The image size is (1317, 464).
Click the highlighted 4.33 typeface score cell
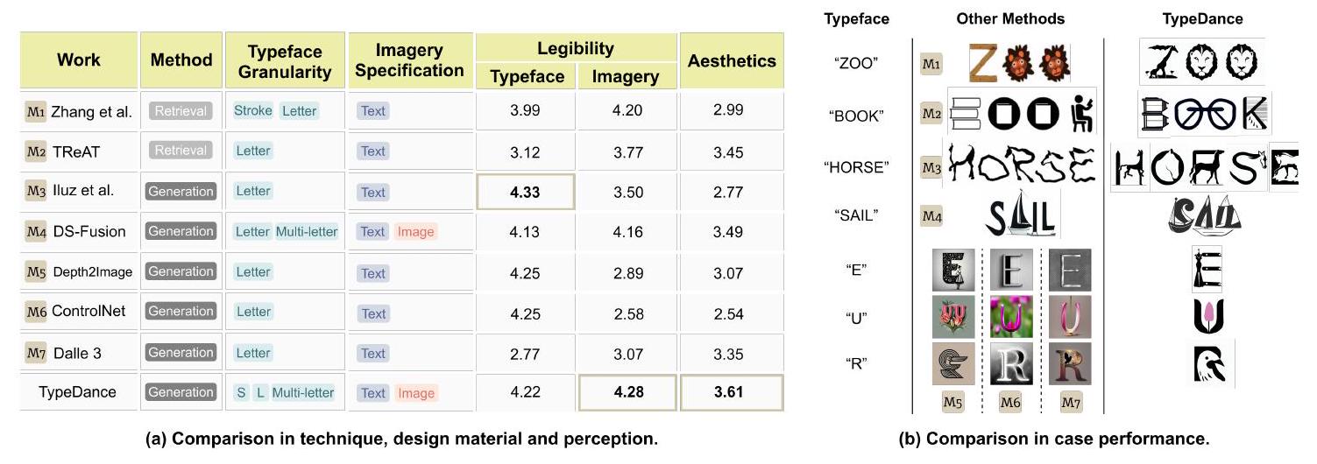tap(525, 192)
